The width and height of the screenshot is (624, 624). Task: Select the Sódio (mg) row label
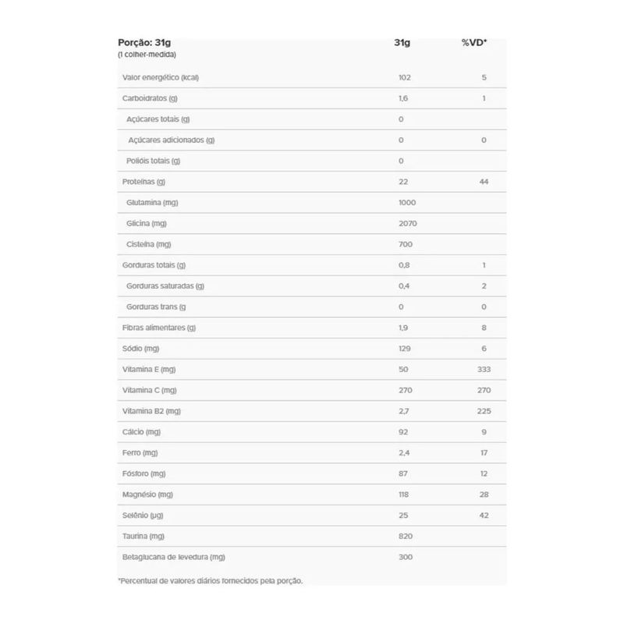coord(140,349)
